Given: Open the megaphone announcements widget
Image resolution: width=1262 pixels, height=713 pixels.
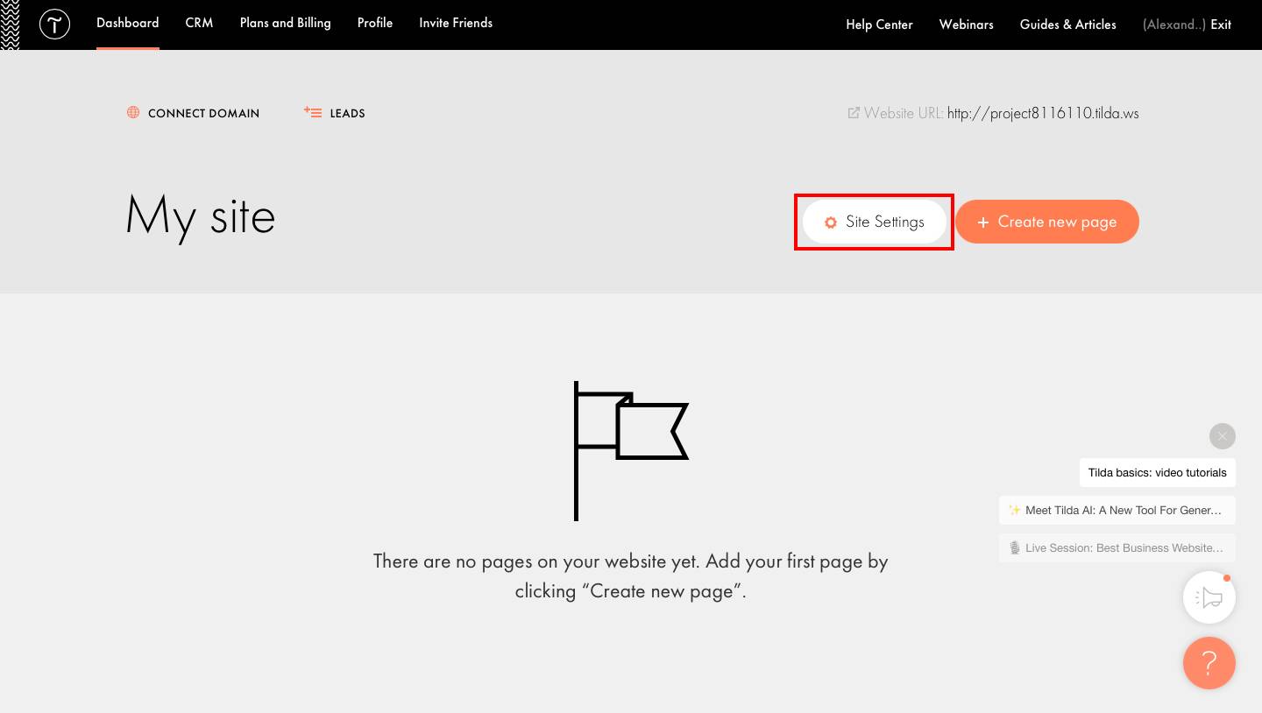Looking at the screenshot, I should [x=1209, y=597].
